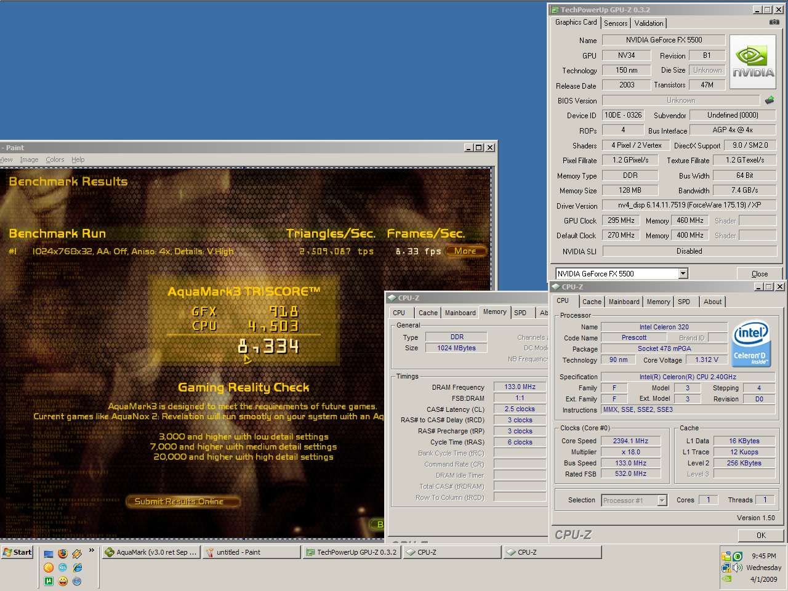The width and height of the screenshot is (788, 591).
Task: Click the DRAM Frequency value 133.0 MHz
Action: [520, 387]
